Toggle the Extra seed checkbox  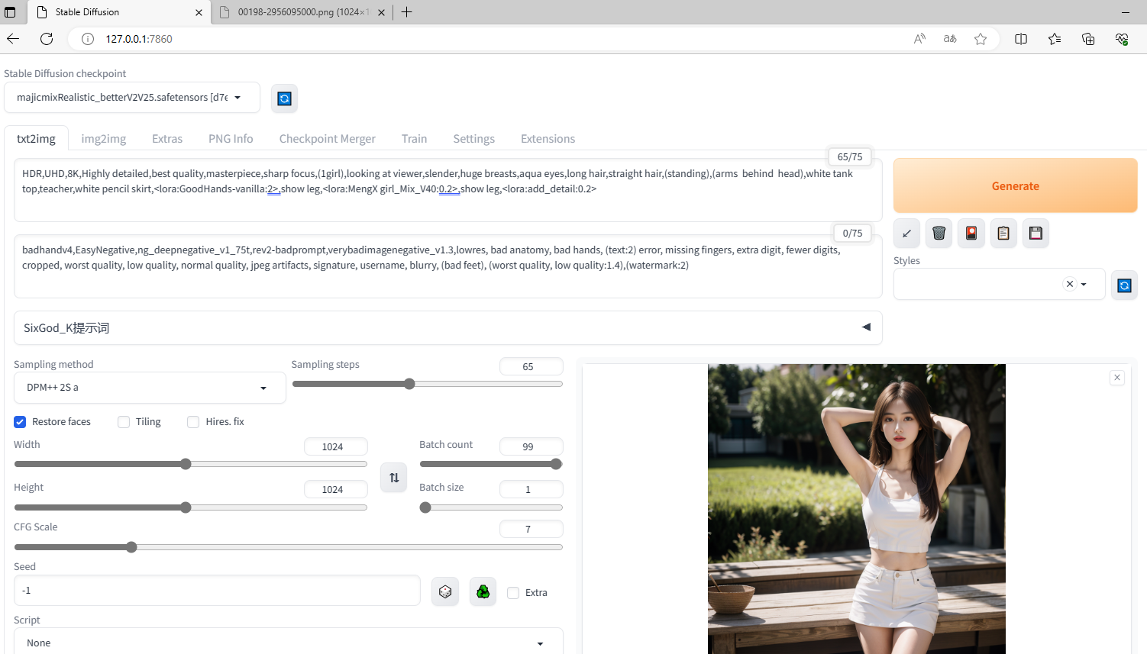coord(513,593)
